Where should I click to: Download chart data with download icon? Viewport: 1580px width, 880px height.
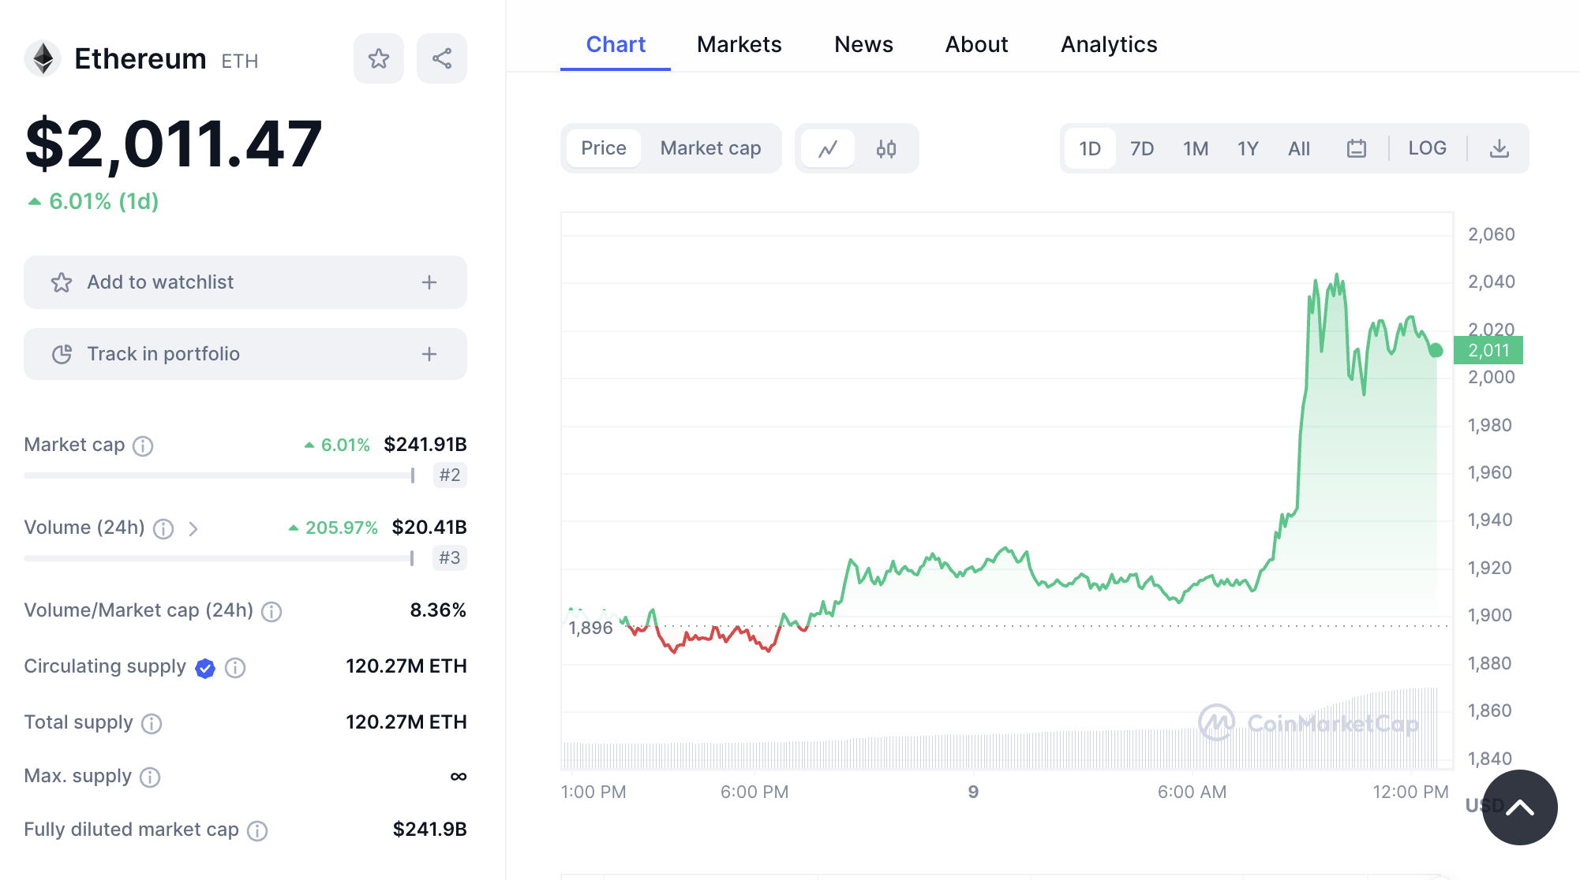1499,148
